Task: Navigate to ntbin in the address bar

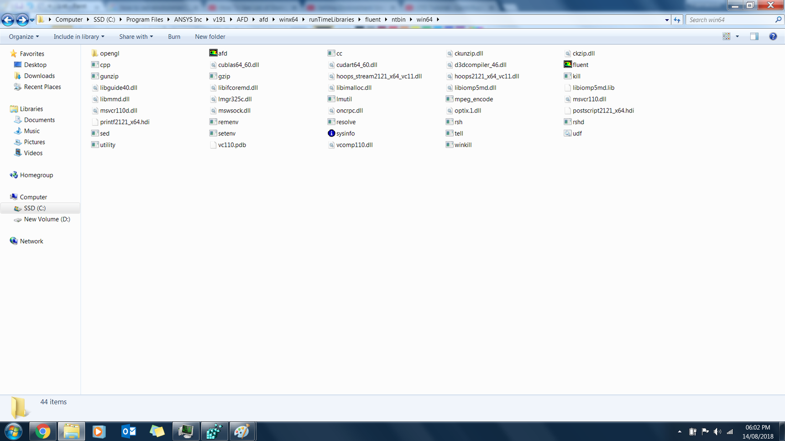Action: click(398, 20)
